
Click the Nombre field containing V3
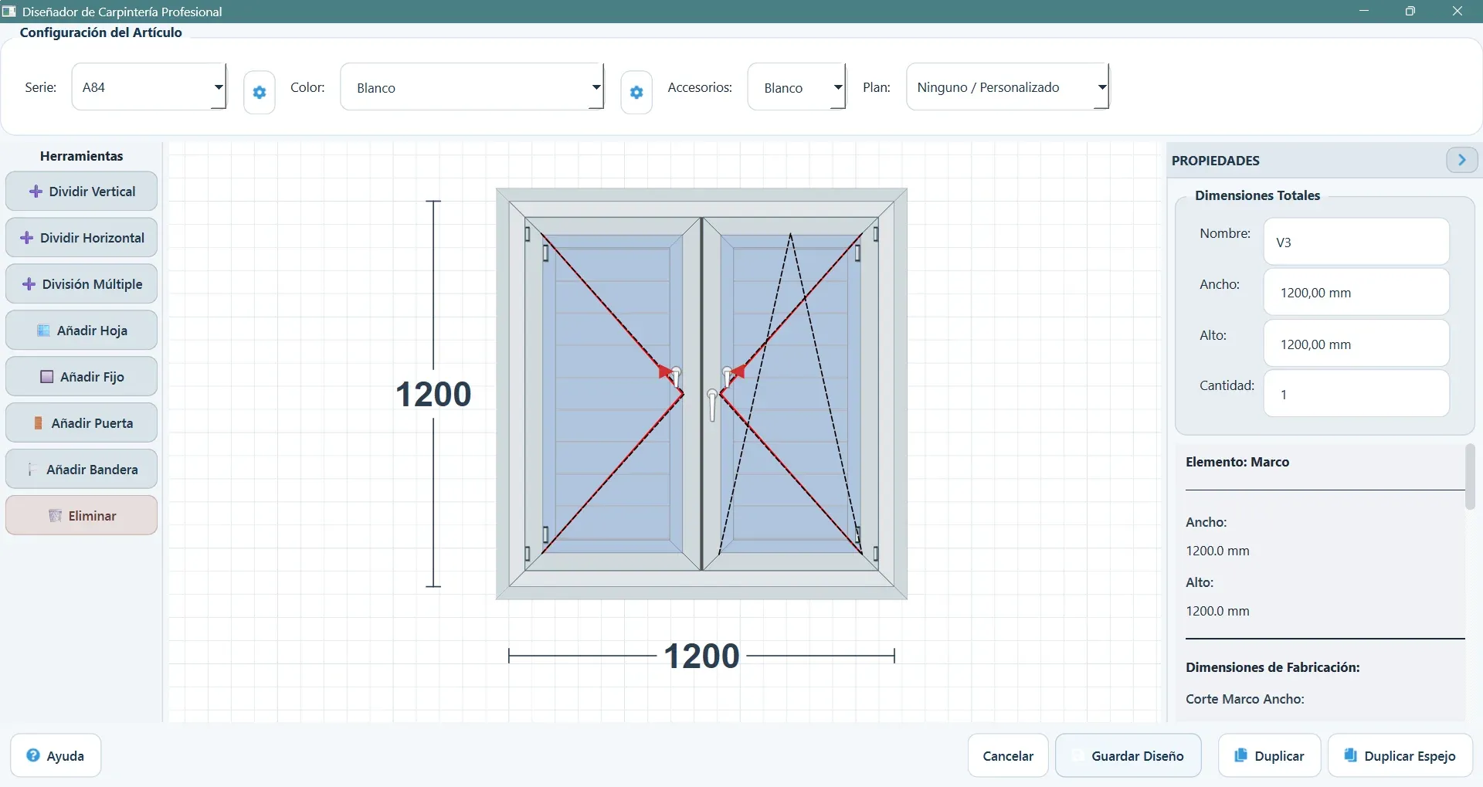coord(1356,242)
